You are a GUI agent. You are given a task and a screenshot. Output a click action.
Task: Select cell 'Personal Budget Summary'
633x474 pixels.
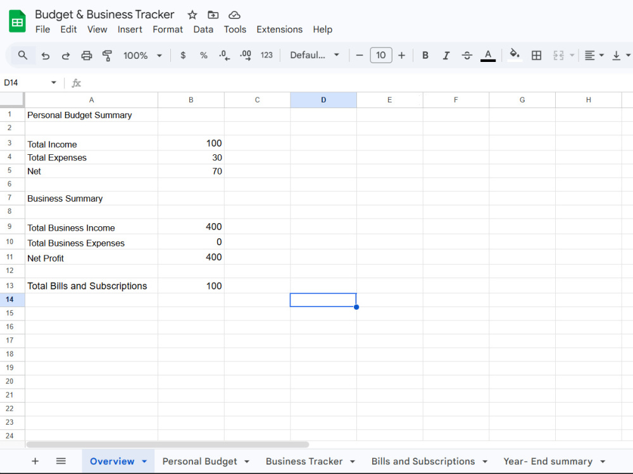(x=91, y=115)
